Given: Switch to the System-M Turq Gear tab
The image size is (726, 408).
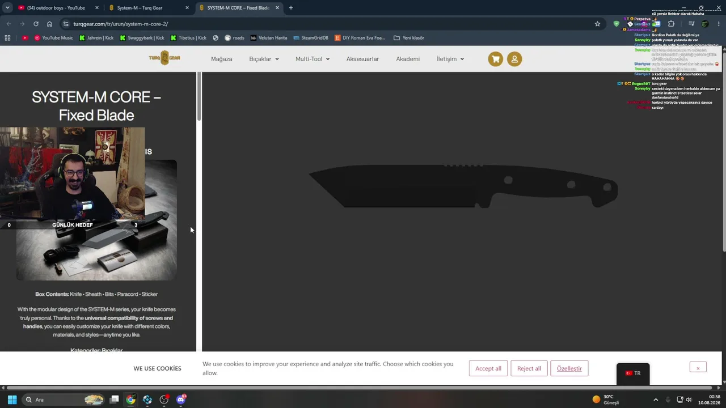Looking at the screenshot, I should [x=147, y=8].
